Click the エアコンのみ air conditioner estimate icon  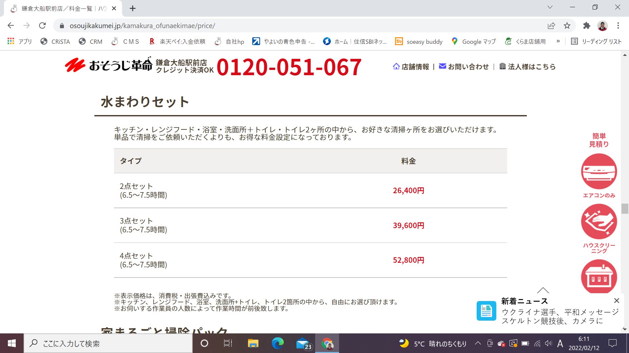(x=599, y=172)
